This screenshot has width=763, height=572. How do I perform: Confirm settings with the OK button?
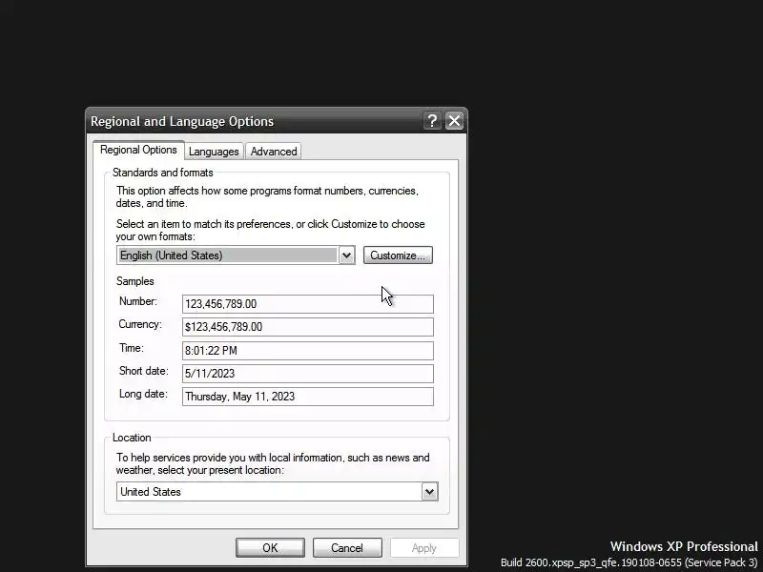coord(270,548)
